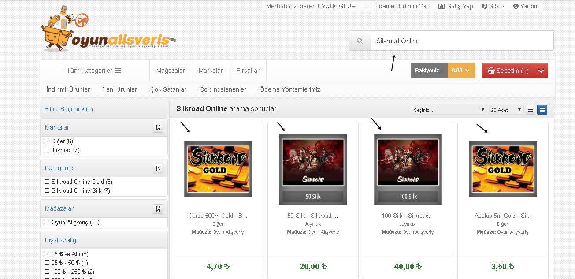Image resolution: width=575 pixels, height=279 pixels.
Task: Click the Sepetim (1) cart button
Action: 508,71
